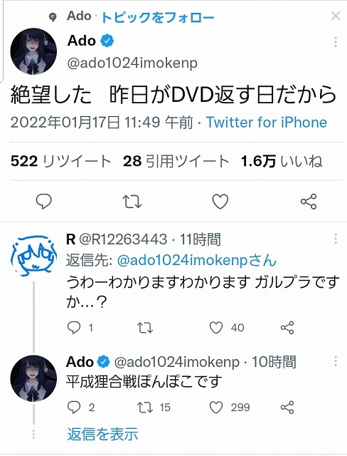Share Ado's main tweet

point(309,201)
